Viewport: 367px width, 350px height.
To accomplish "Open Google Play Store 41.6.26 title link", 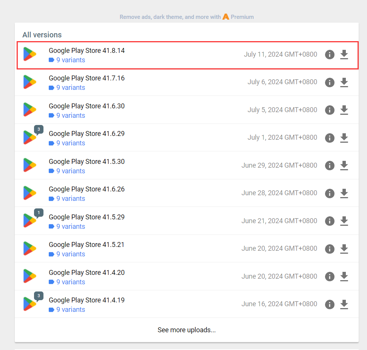I will click(x=87, y=189).
